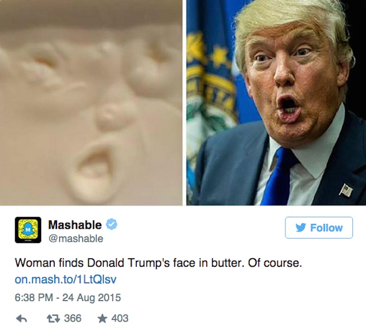Open the Mashable display name profile
This screenshot has height=336, width=366.
point(75,225)
